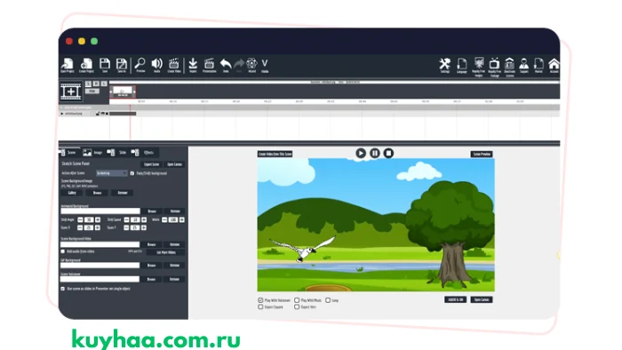Screen dimensions: 622x350
Task: Click the Support person icon
Action: (524, 66)
